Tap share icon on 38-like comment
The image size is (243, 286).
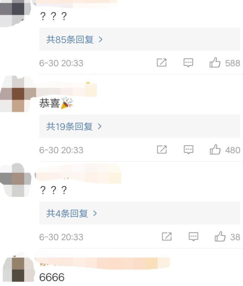(x=167, y=237)
